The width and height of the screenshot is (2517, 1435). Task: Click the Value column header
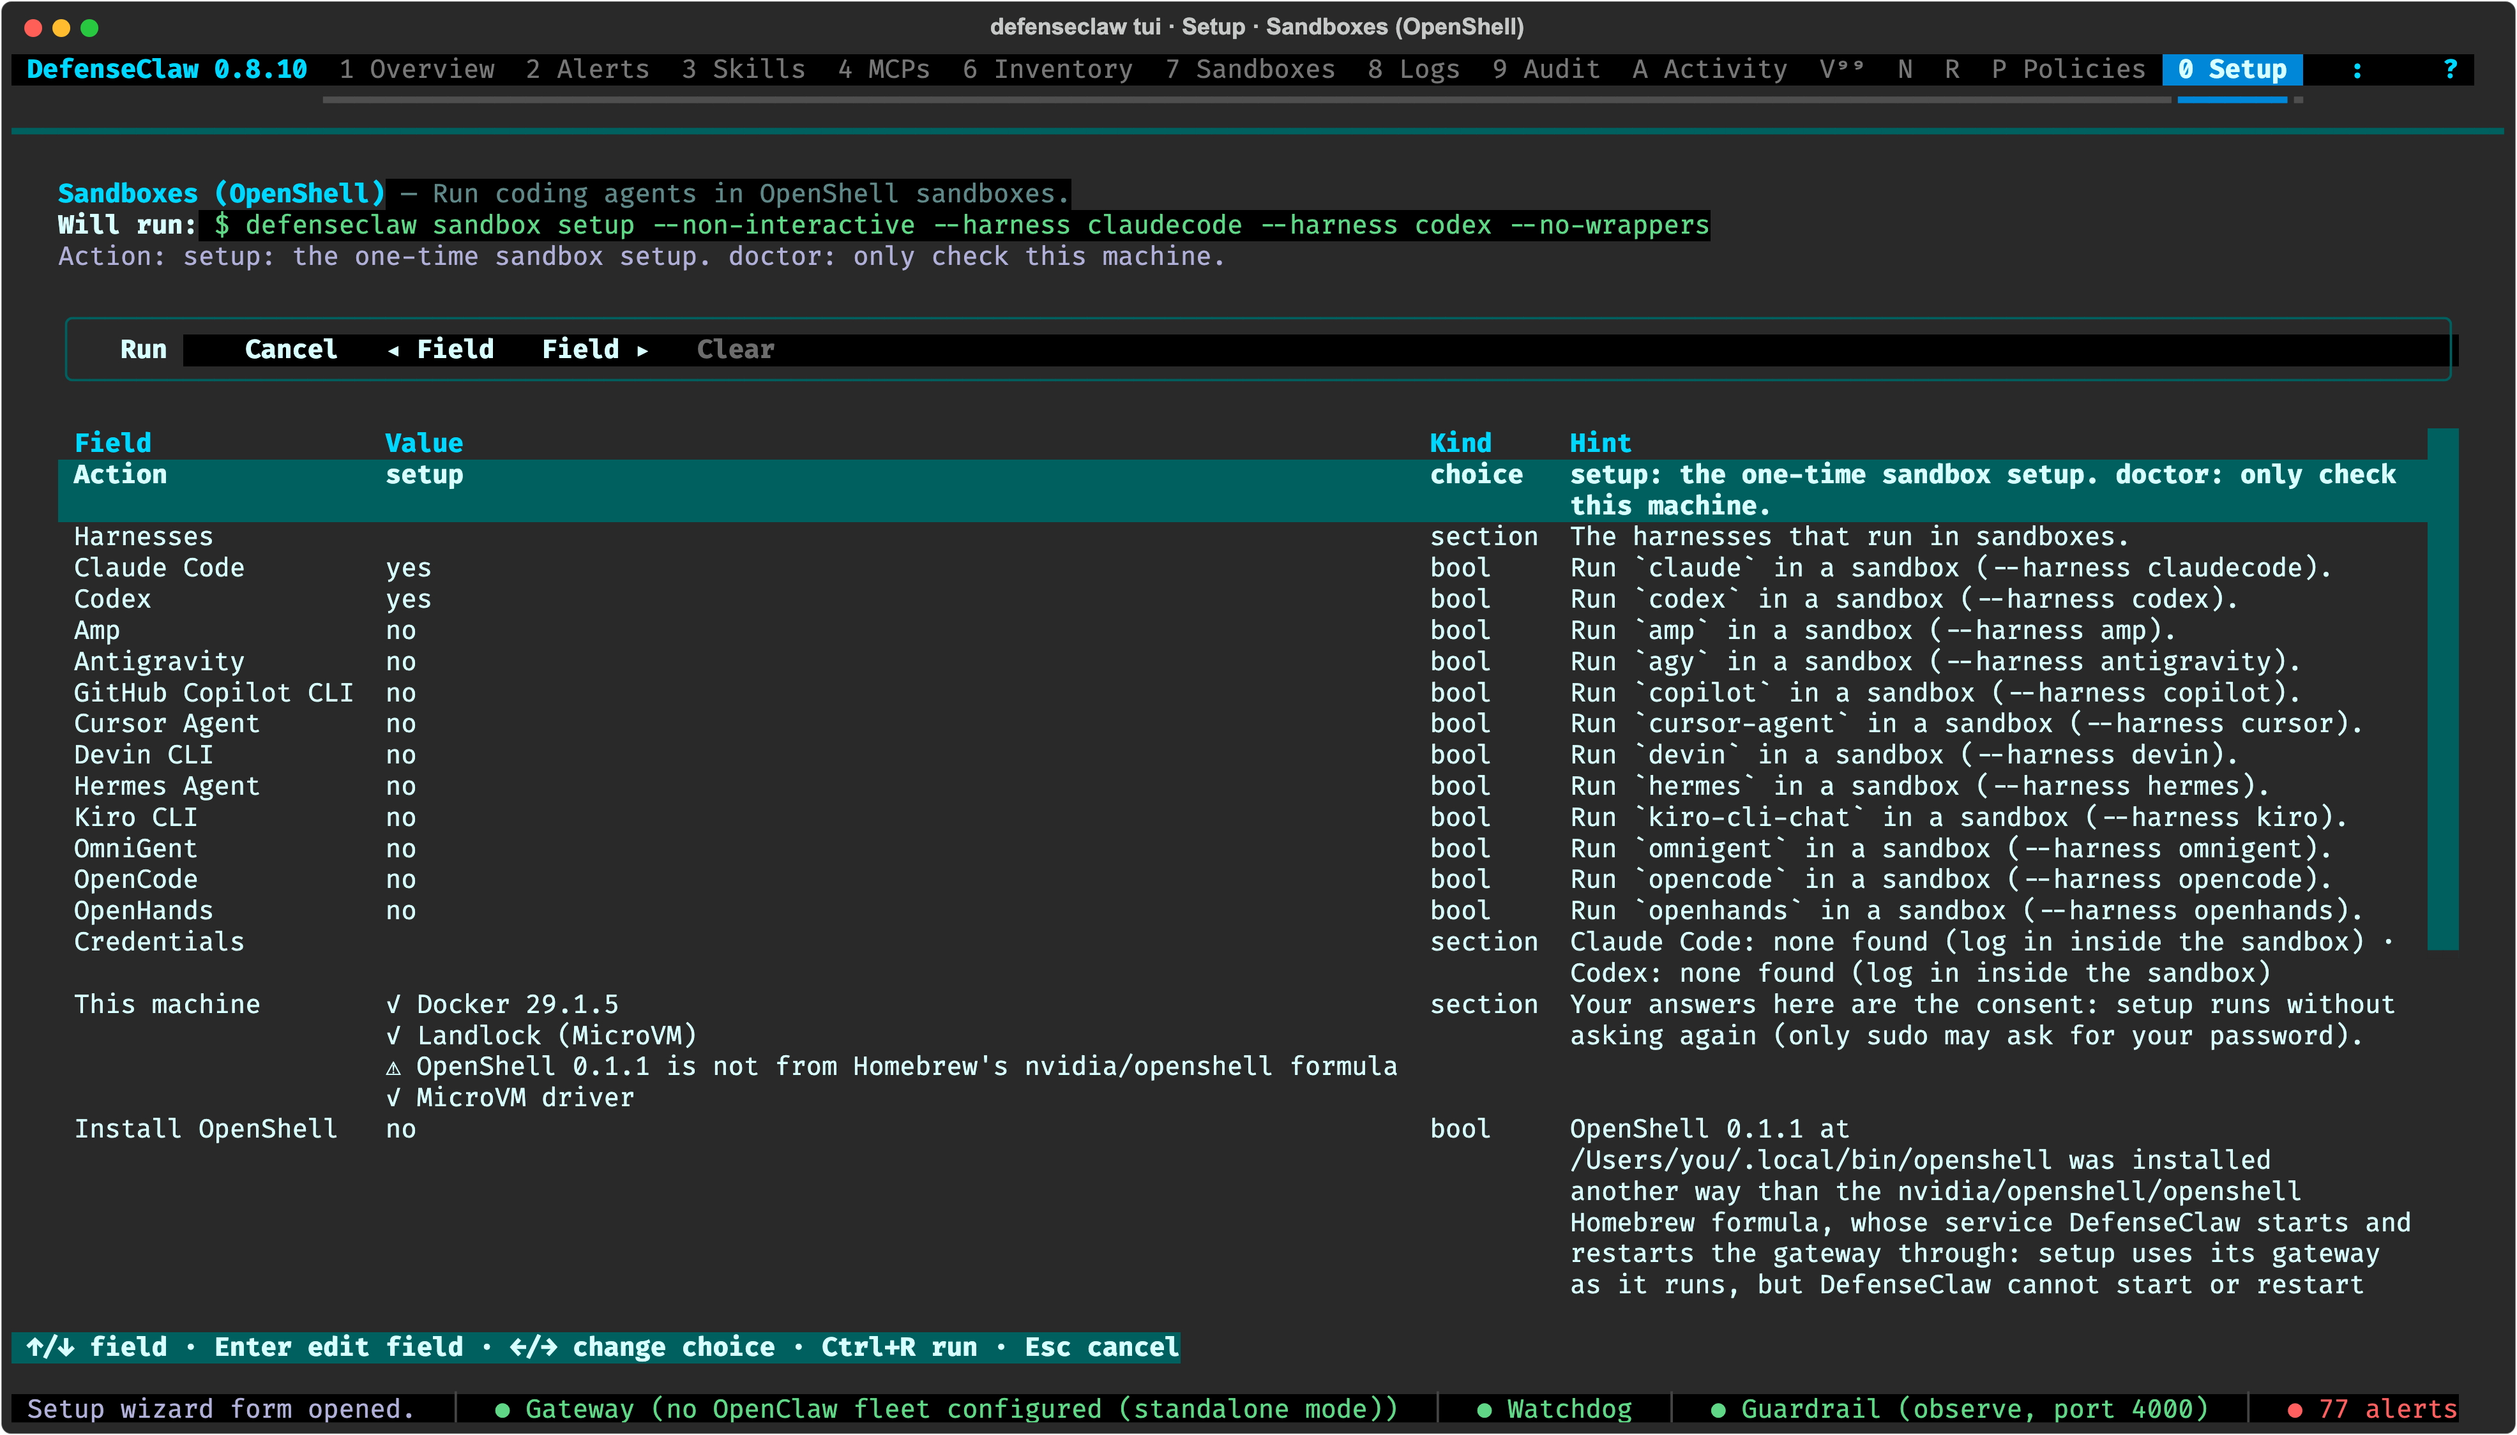424,442
